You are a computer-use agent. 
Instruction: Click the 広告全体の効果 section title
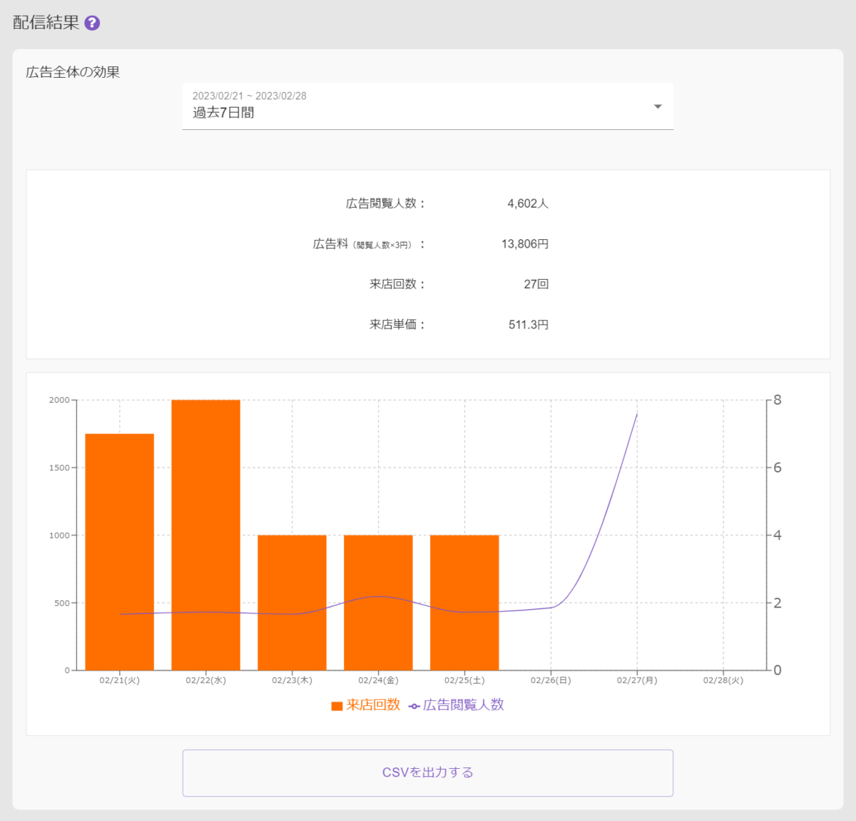tap(73, 72)
